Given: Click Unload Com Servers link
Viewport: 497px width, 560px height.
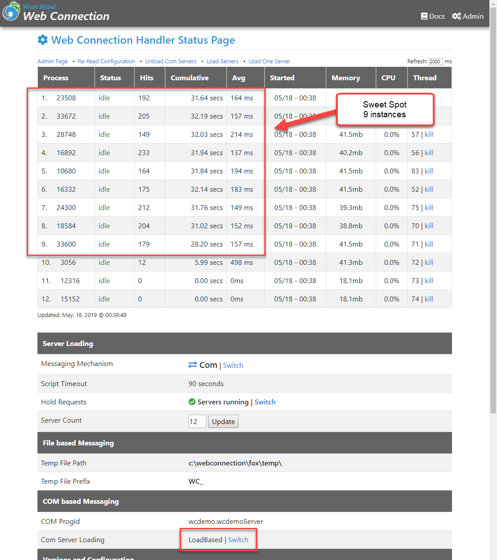Looking at the screenshot, I should point(171,61).
